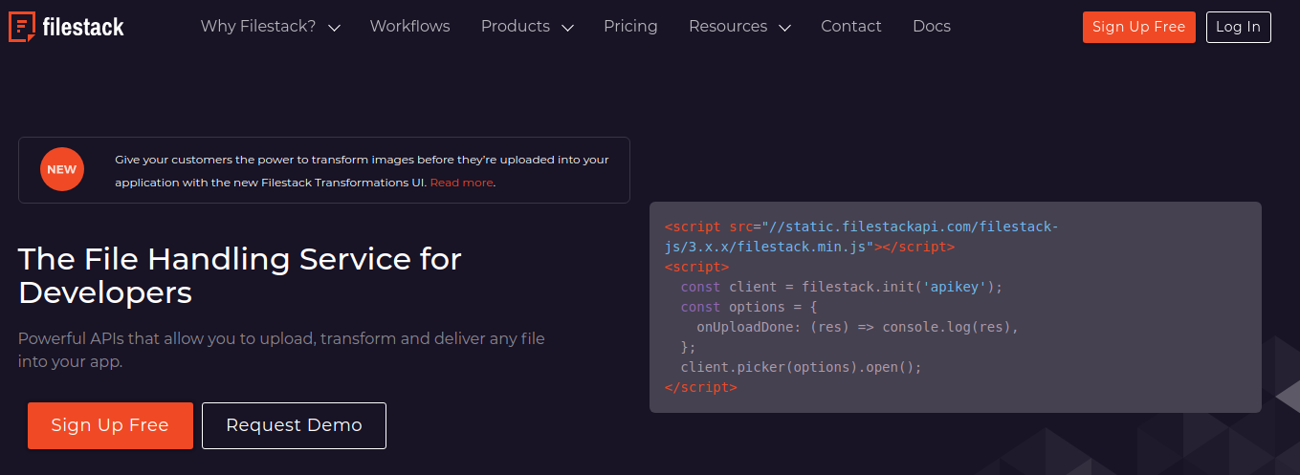Click 'The File Handling Service for Developers' heading

pos(240,275)
